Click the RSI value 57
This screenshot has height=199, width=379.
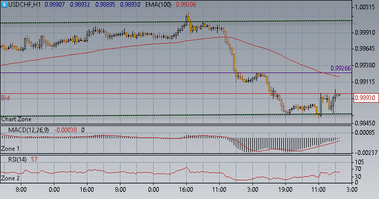pyautogui.click(x=34, y=160)
